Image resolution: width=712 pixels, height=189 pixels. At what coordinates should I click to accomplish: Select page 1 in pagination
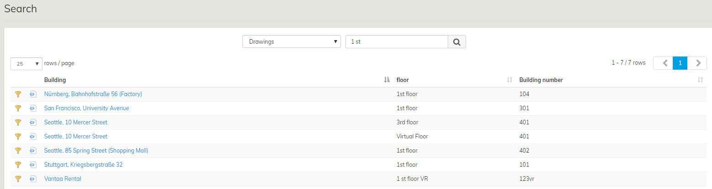click(x=680, y=63)
